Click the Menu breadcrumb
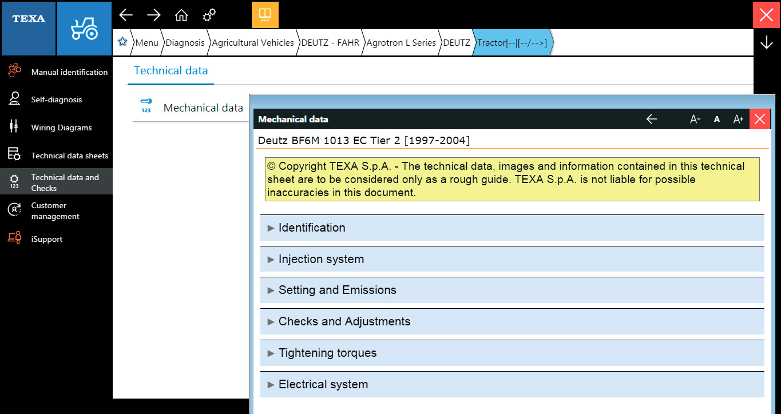The image size is (781, 414). click(x=147, y=42)
